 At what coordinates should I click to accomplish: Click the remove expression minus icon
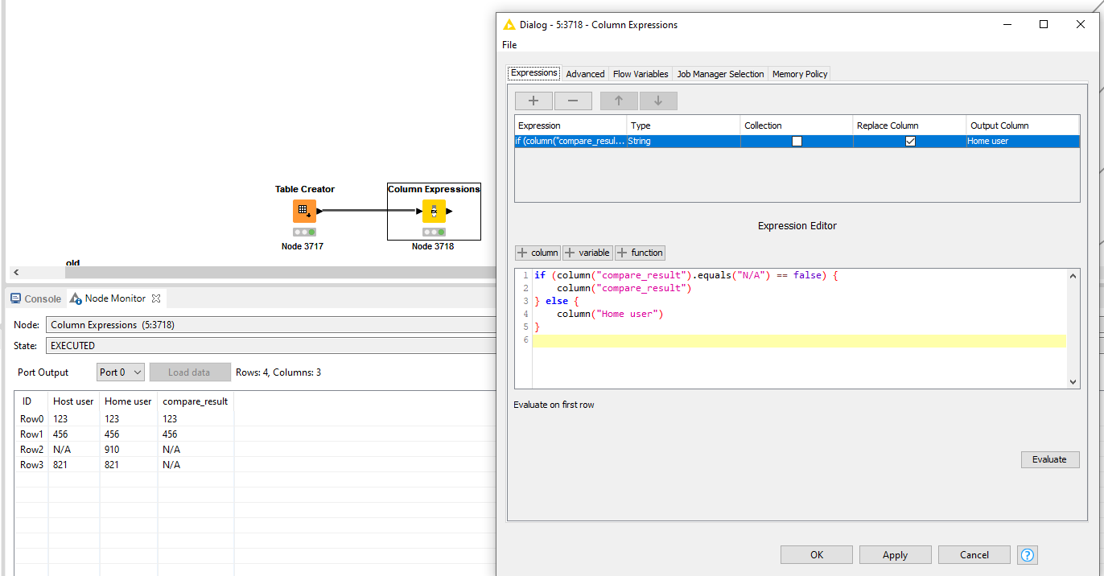point(573,101)
